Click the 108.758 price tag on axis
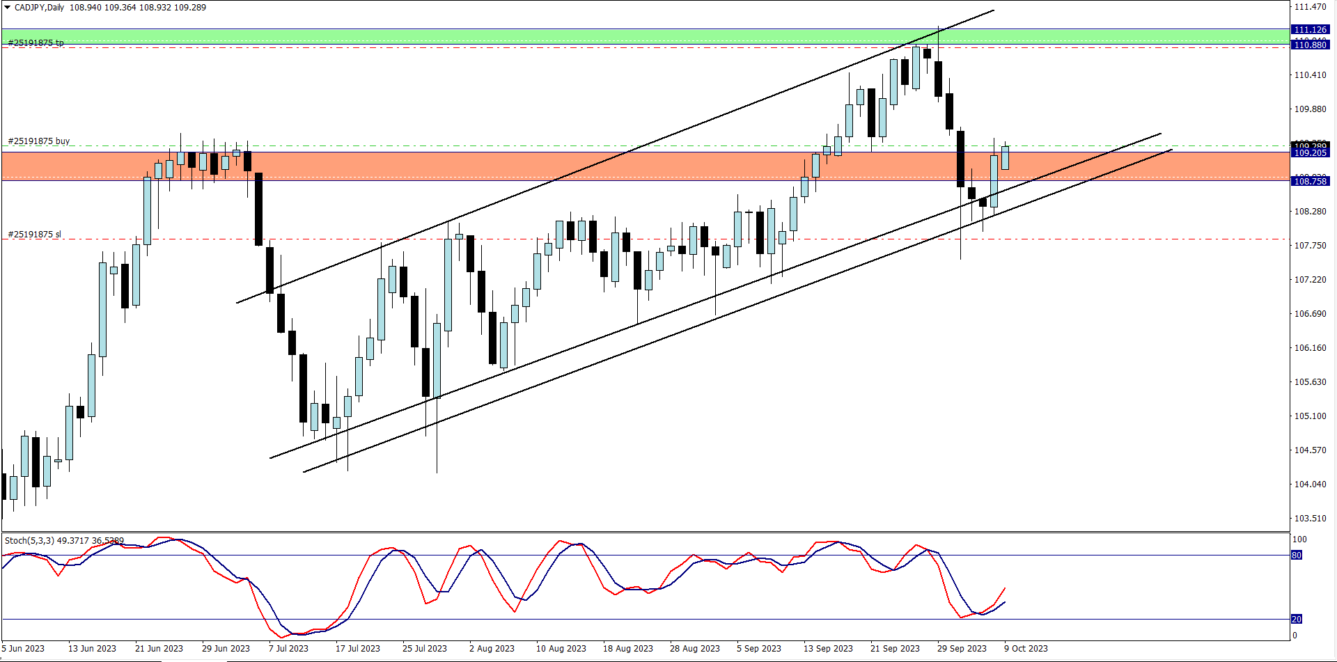The width and height of the screenshot is (1337, 662). click(x=1311, y=182)
